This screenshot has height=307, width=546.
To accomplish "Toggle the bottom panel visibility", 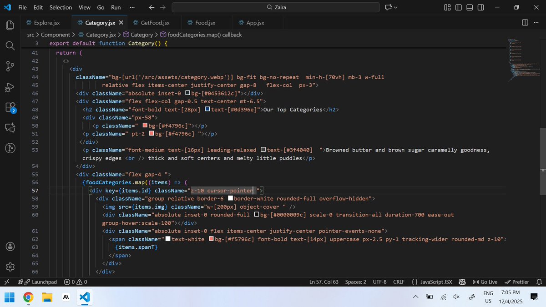I will (470, 8).
